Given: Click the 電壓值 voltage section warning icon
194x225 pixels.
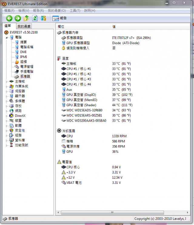Looking at the screenshot, I should [59, 162].
